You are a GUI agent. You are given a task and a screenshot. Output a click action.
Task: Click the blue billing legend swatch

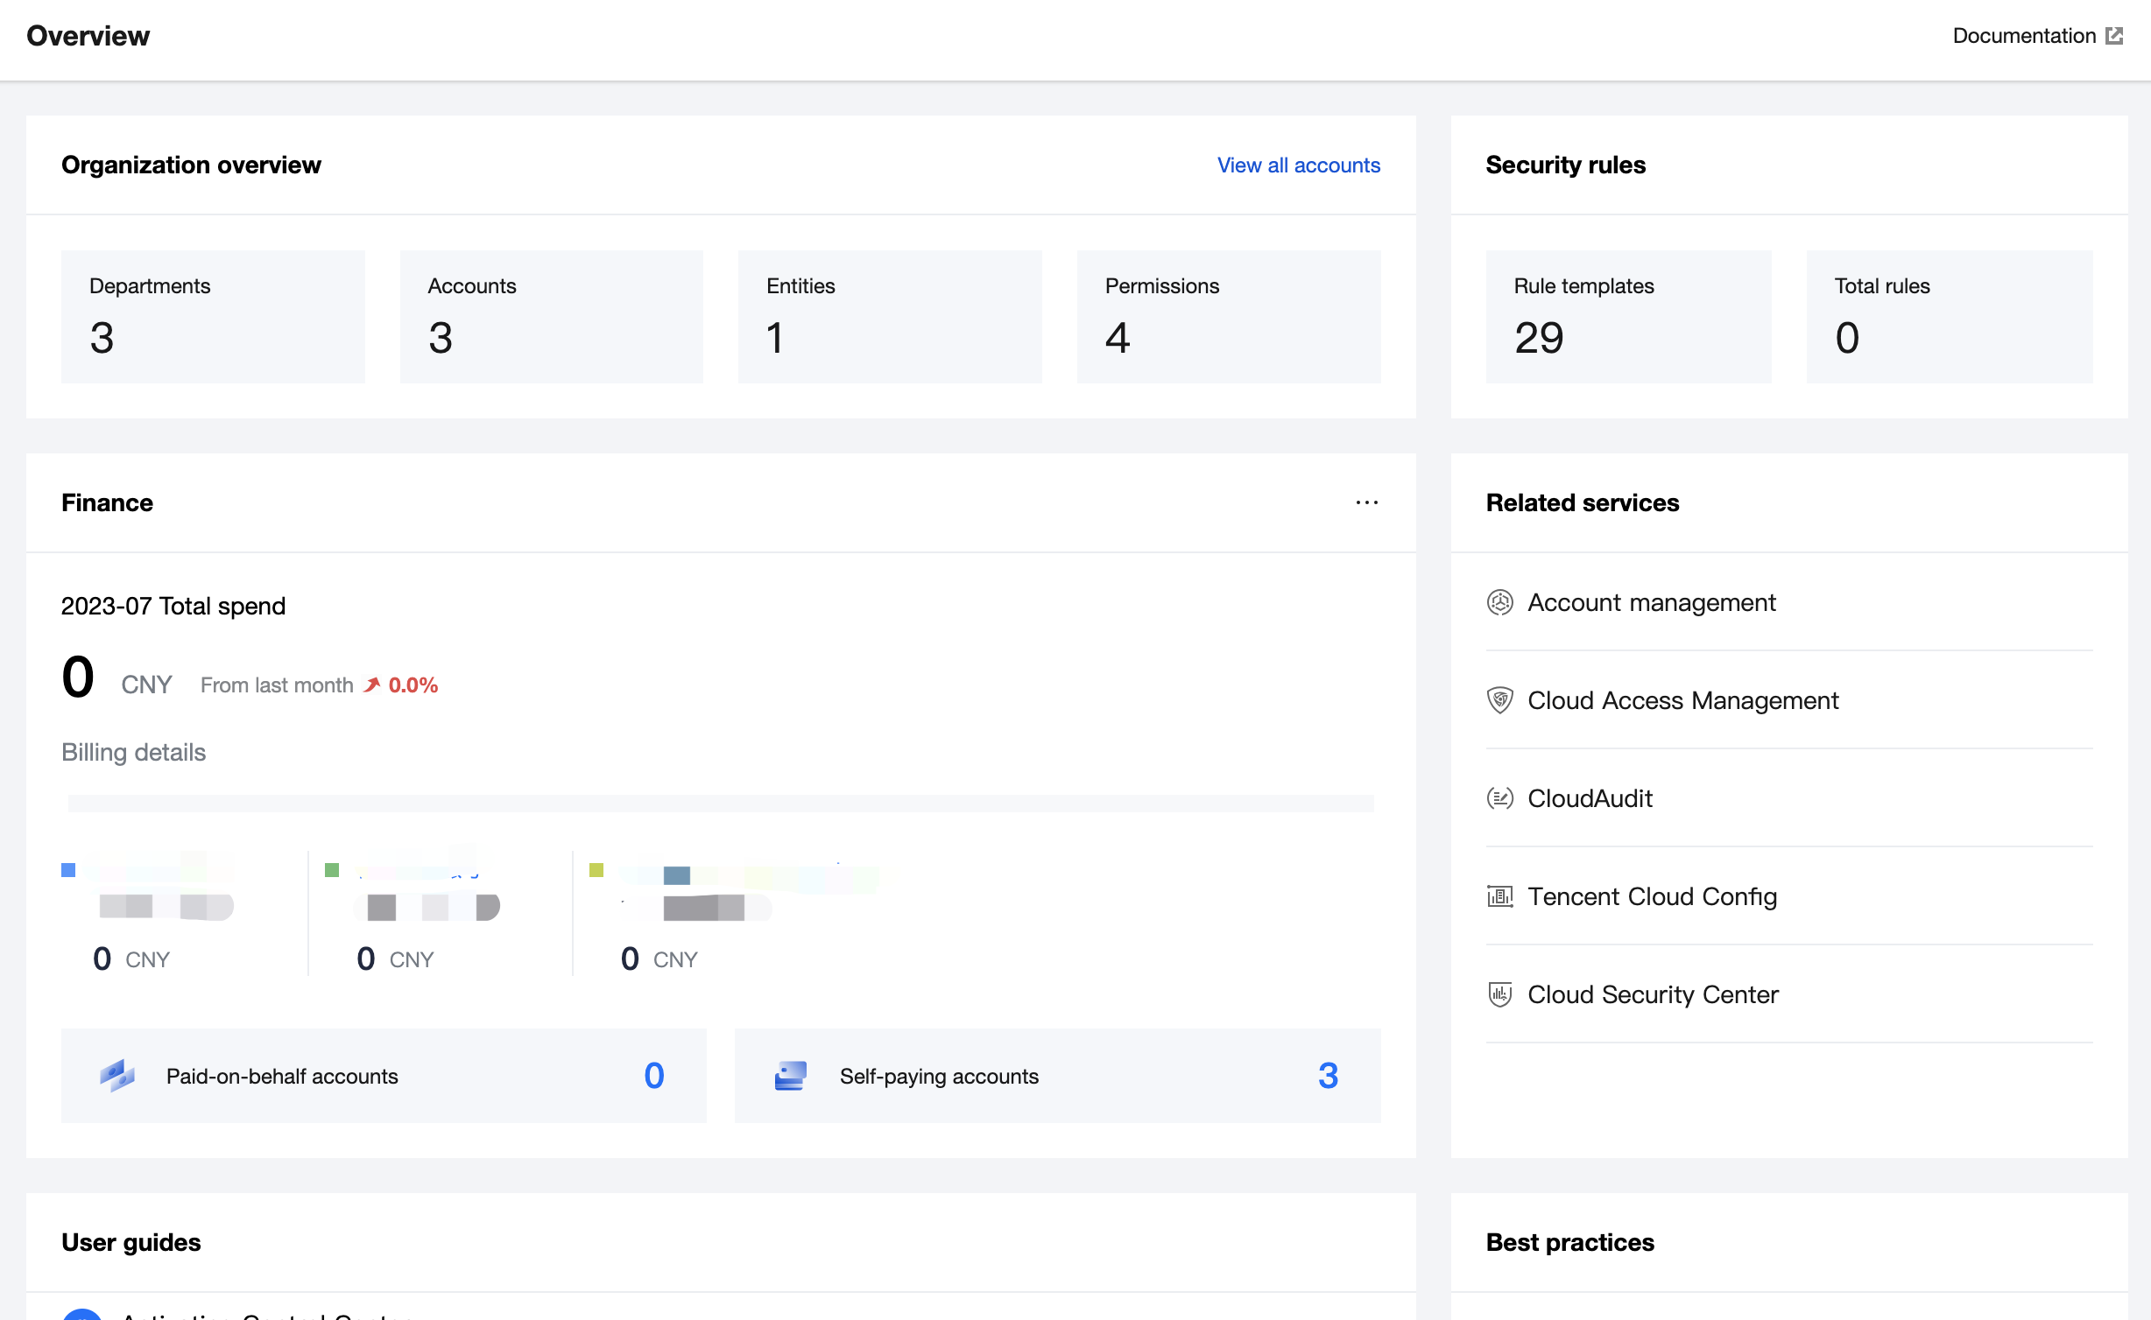coord(68,870)
